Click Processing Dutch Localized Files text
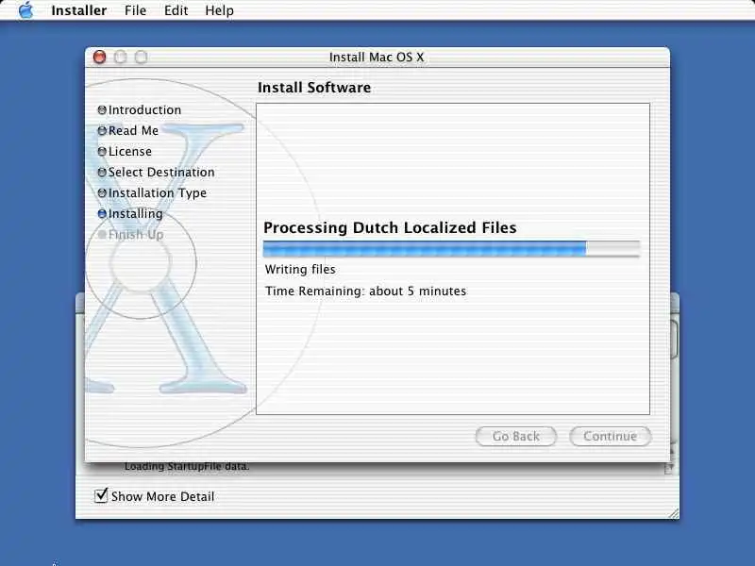The height and width of the screenshot is (566, 755). click(390, 227)
